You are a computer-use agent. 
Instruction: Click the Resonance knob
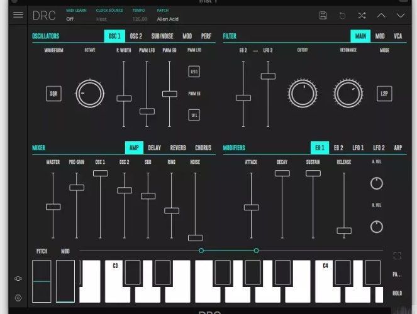tap(348, 94)
